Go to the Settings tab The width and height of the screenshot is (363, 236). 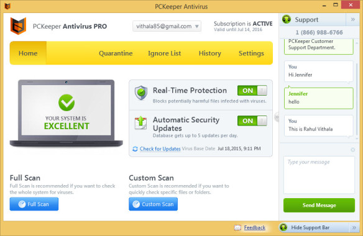point(251,53)
